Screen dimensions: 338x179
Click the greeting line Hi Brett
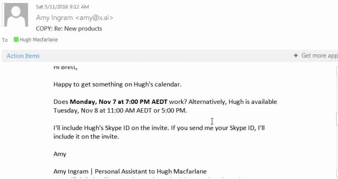pyautogui.click(x=66, y=67)
